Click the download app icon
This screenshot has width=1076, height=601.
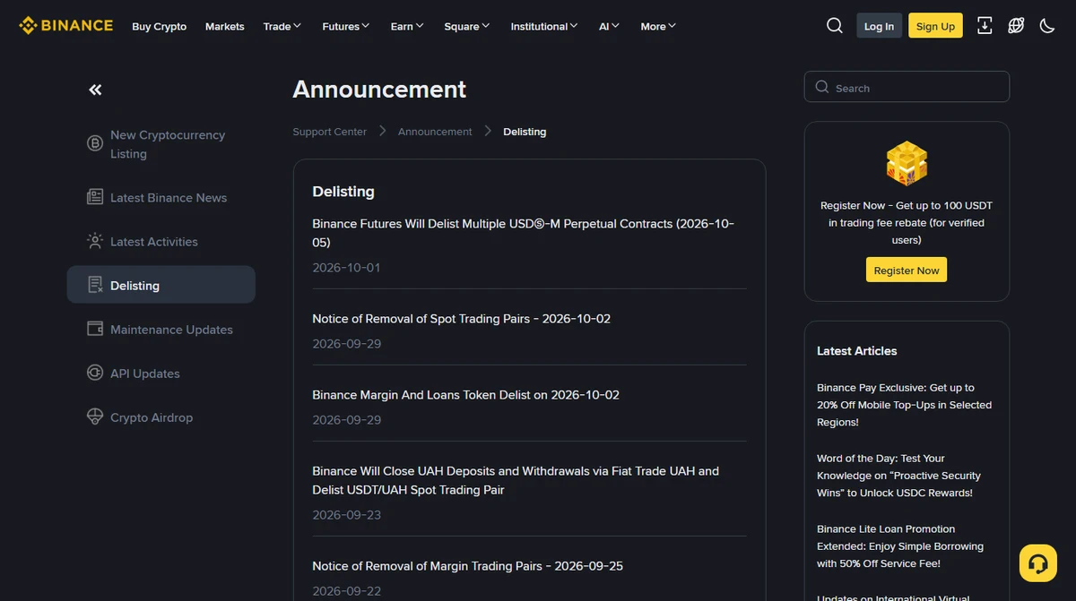(x=985, y=26)
